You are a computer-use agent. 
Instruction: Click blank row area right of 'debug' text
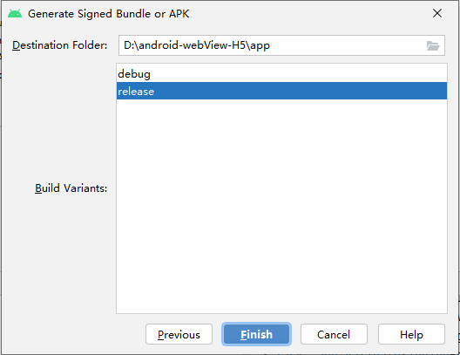[x=298, y=74]
